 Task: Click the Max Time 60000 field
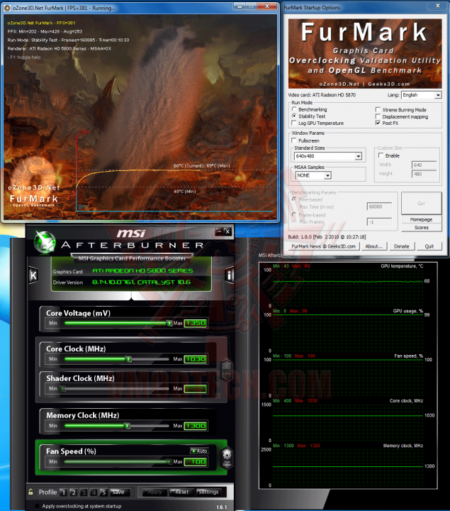[379, 207]
